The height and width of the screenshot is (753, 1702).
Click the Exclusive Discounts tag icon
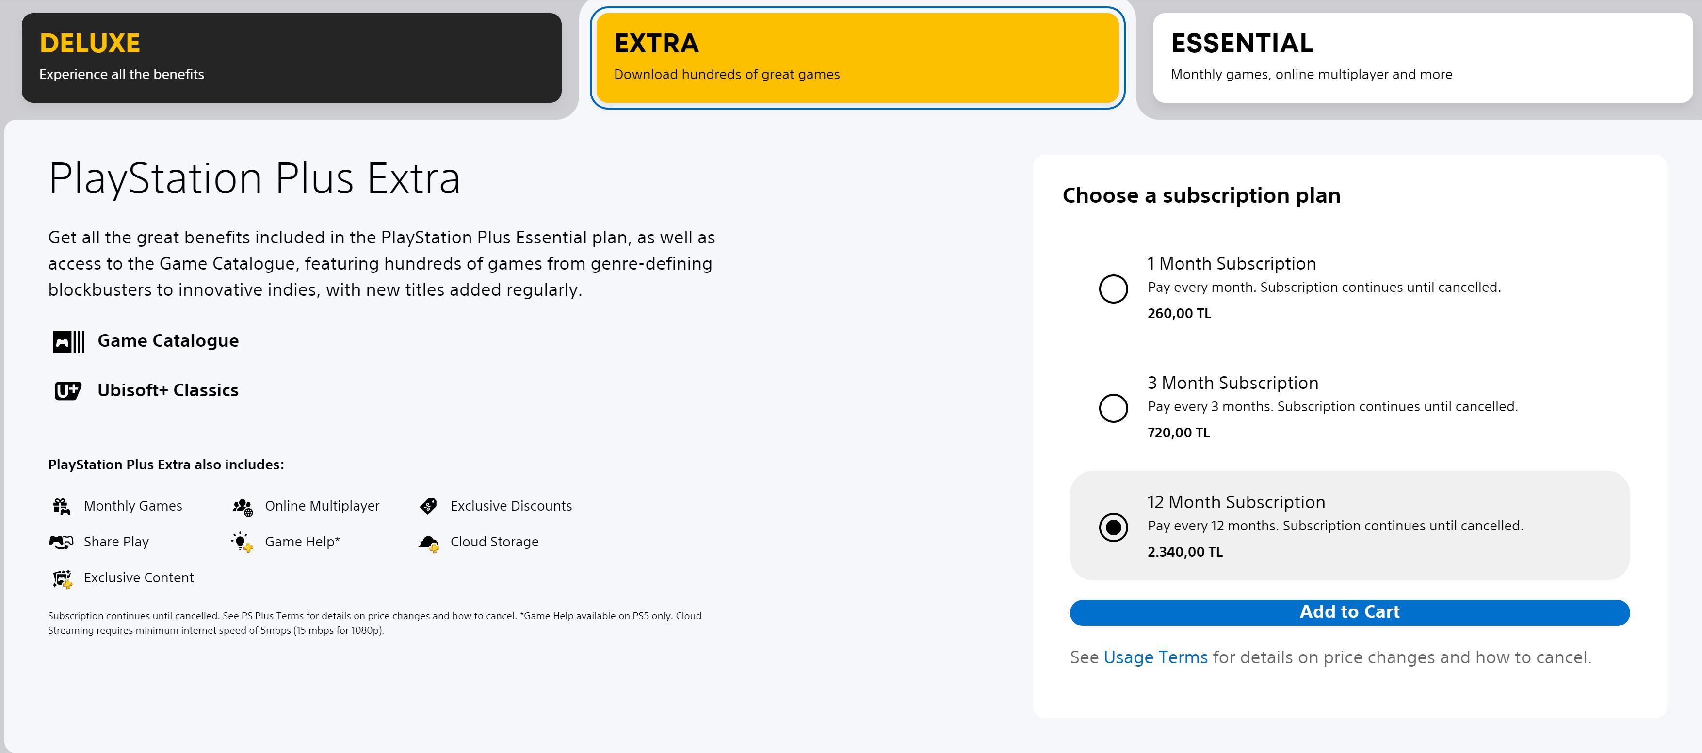tap(428, 507)
